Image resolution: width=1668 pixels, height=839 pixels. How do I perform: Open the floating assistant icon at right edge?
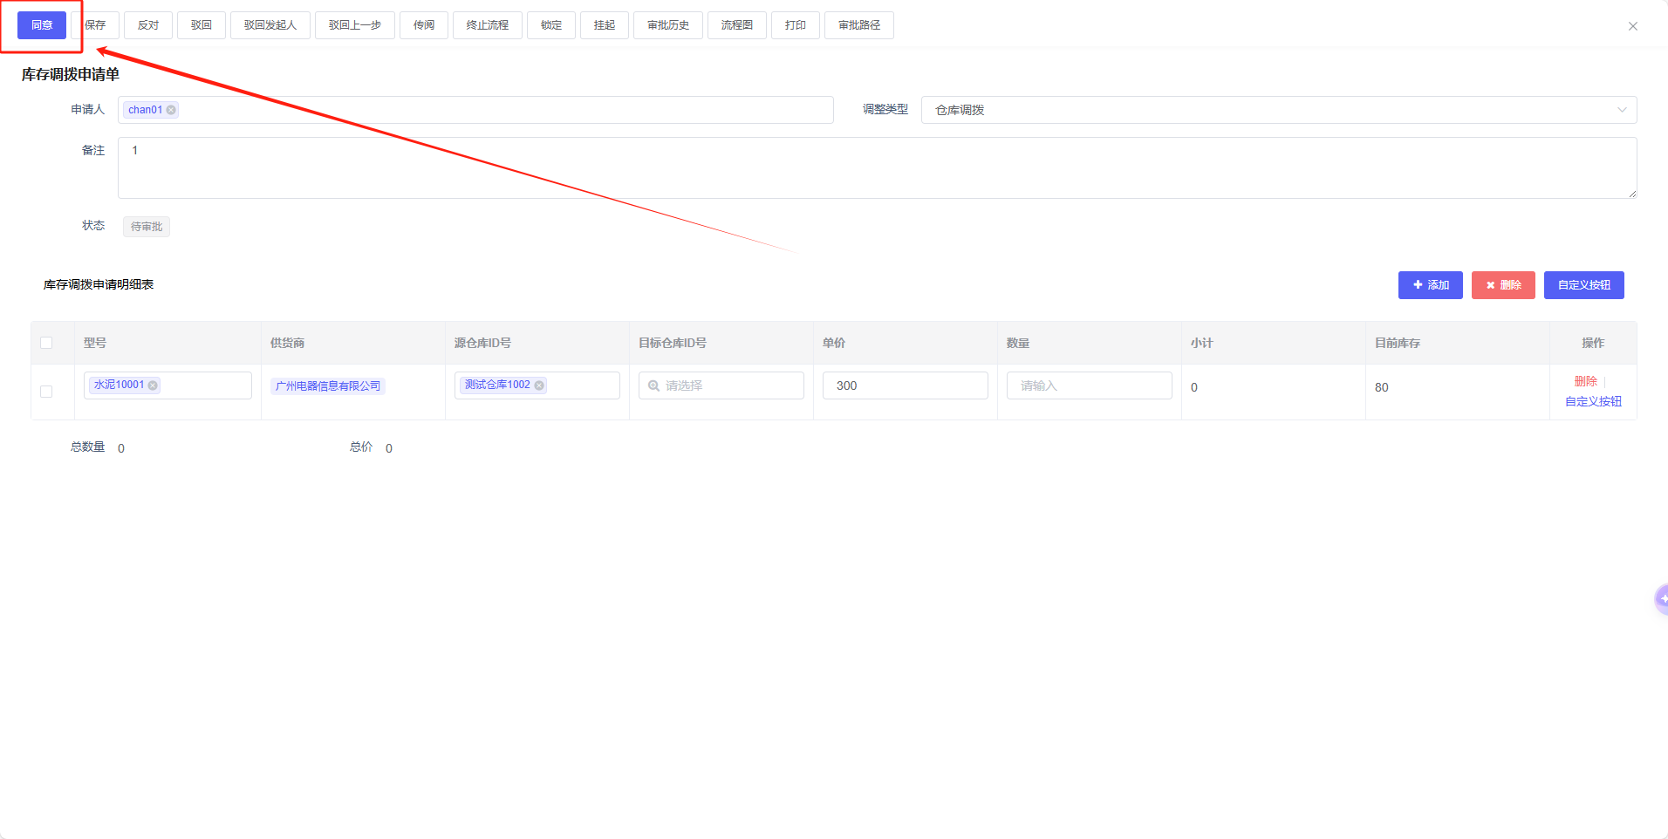[x=1661, y=599]
